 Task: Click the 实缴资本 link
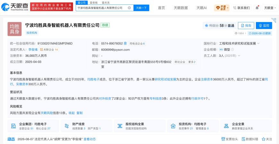(22, 84)
